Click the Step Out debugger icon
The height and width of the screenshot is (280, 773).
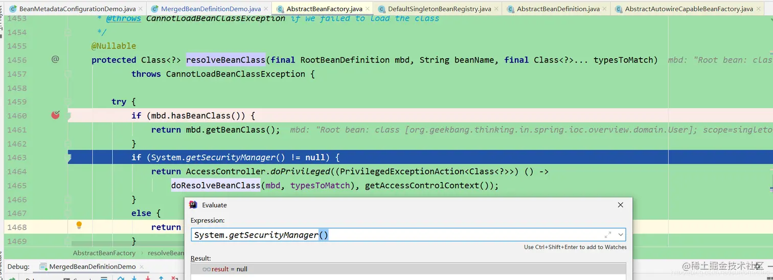tap(161, 278)
